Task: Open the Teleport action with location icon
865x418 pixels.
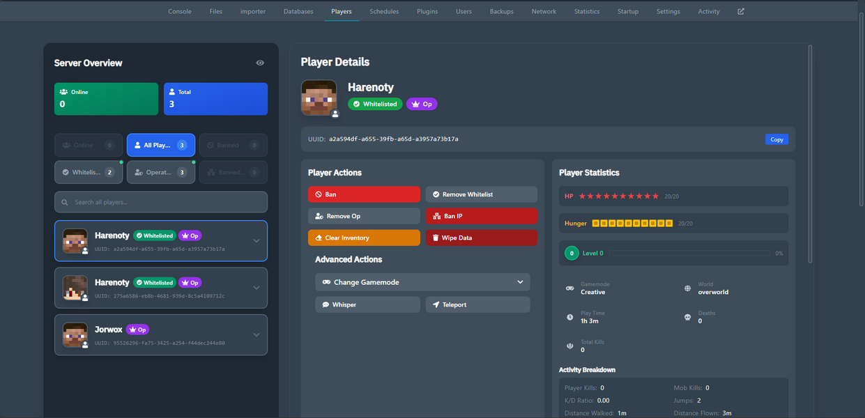Action: pos(477,304)
